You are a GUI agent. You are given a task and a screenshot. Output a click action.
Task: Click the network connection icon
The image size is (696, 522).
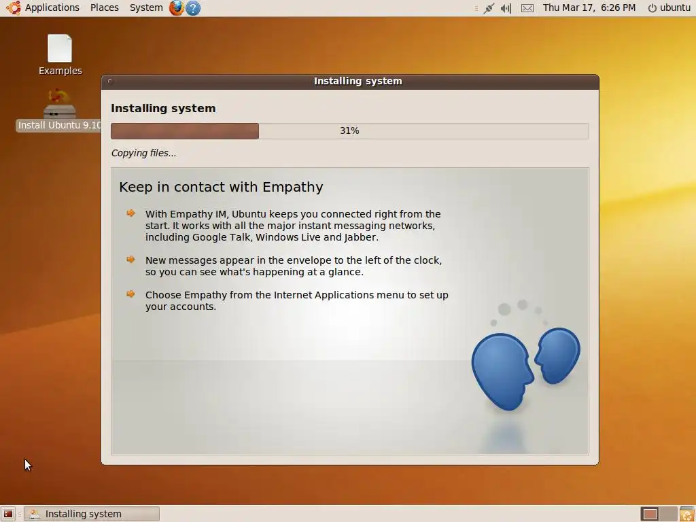(489, 8)
